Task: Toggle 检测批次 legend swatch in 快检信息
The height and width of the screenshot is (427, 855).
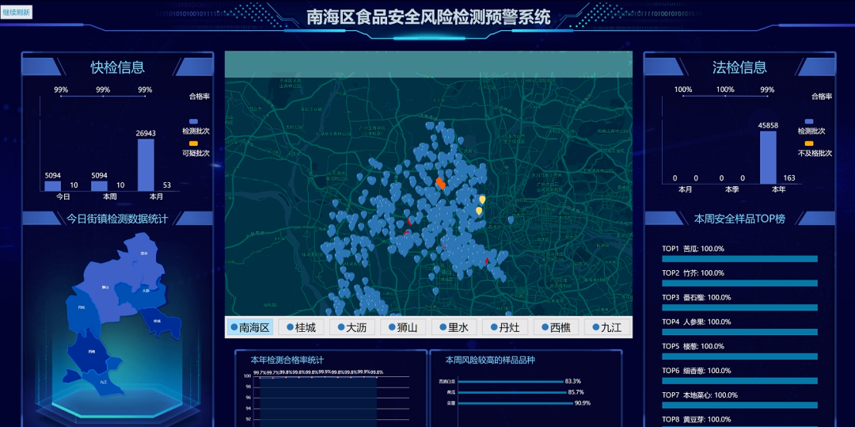Action: tap(194, 120)
